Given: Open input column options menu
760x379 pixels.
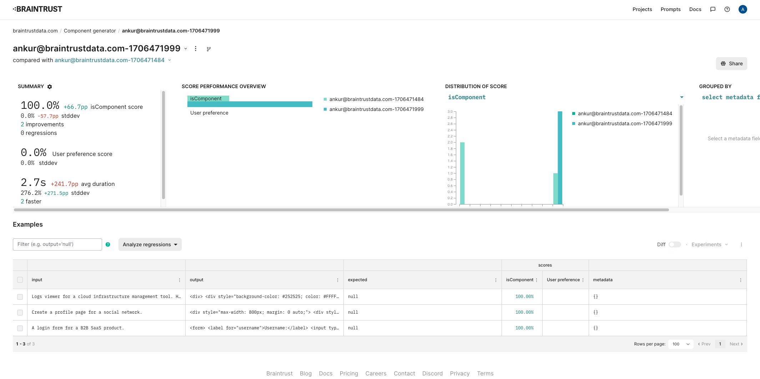Looking at the screenshot, I should [x=180, y=280].
